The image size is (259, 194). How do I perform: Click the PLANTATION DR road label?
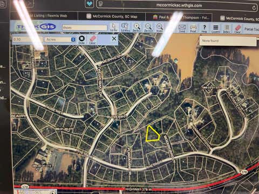[x=129, y=161]
